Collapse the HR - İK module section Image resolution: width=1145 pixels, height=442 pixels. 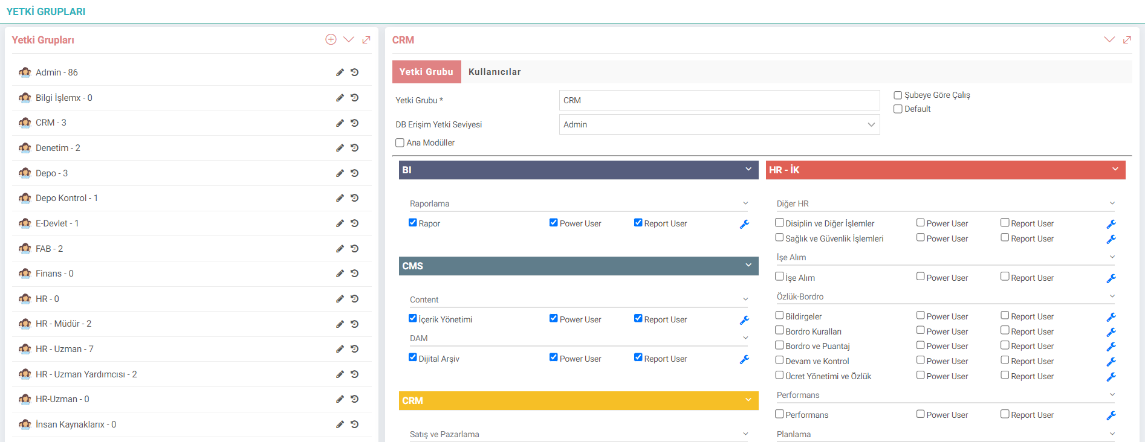click(x=1115, y=170)
